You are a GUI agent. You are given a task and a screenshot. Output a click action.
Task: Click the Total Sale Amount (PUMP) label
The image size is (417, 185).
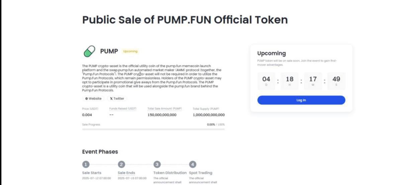pyautogui.click(x=165, y=109)
